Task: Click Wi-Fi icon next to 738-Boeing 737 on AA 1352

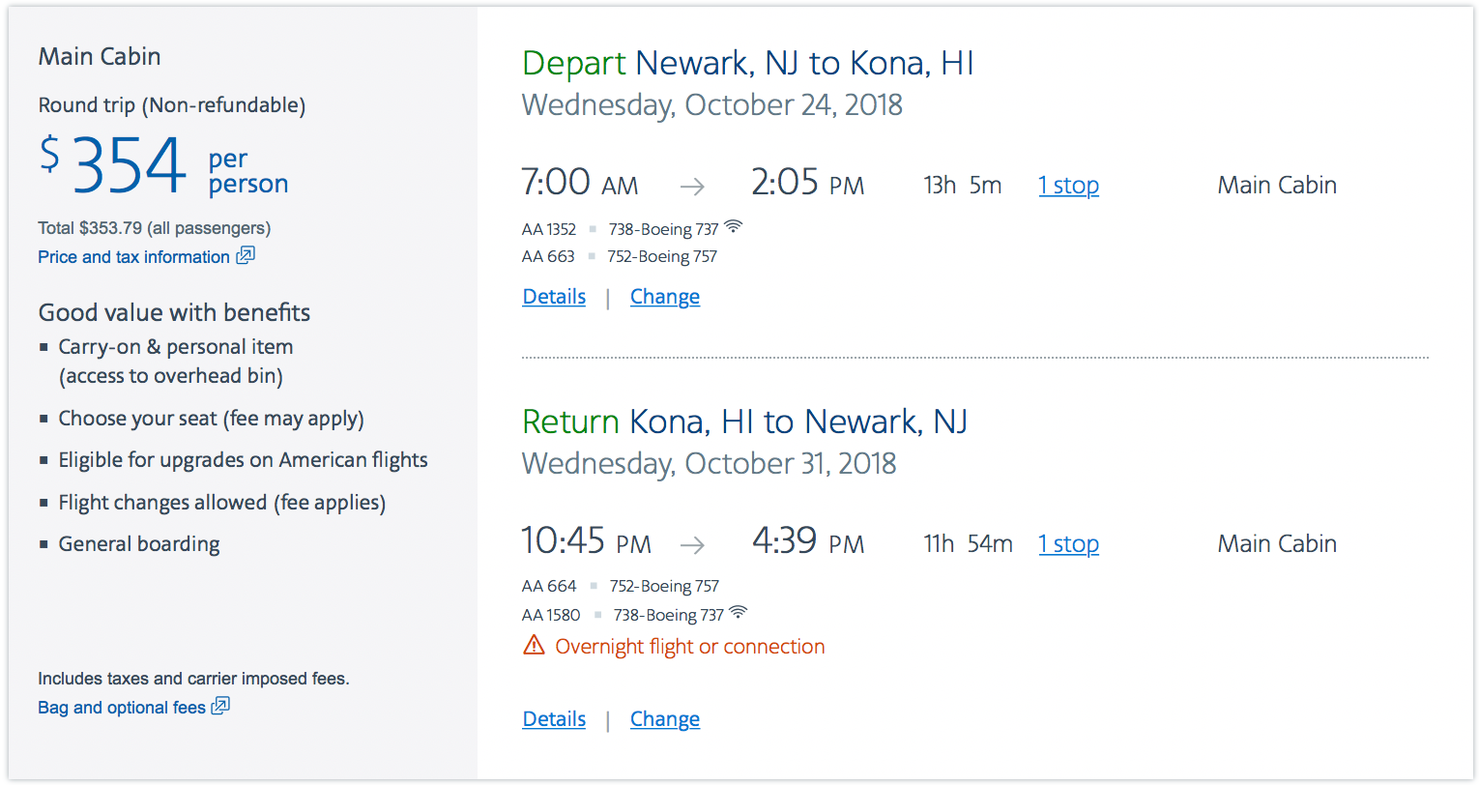Action: tap(734, 227)
